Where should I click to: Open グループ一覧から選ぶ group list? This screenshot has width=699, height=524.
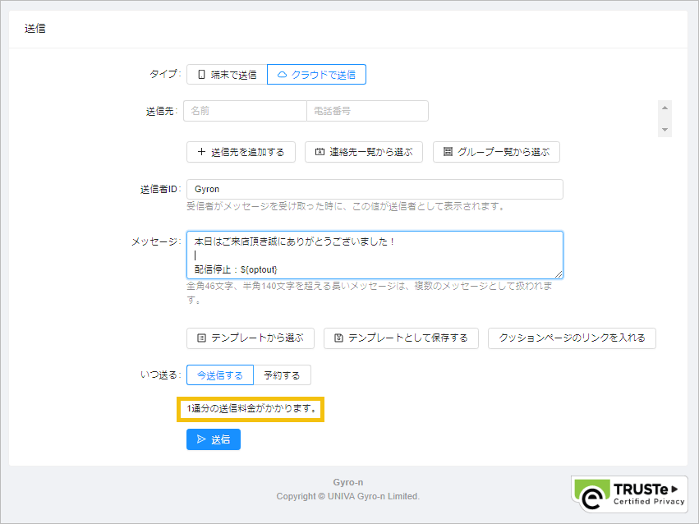point(496,152)
